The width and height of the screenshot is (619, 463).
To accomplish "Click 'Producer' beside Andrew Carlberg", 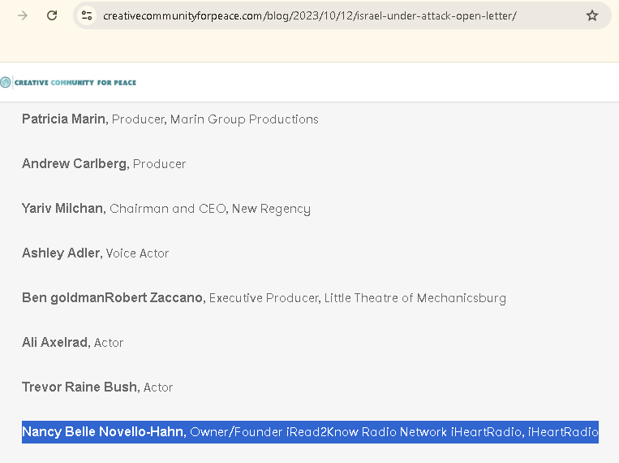I will (159, 164).
